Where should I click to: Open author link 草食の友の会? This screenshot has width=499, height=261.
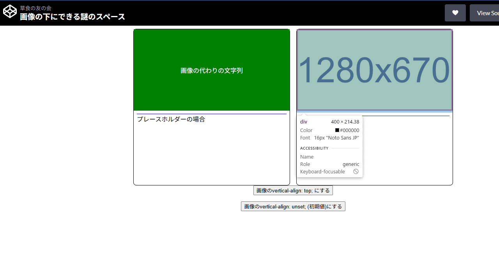click(35, 8)
